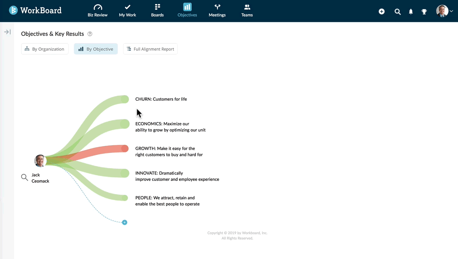
Task: Click the WorkBoard logo icon
Action: tap(13, 11)
